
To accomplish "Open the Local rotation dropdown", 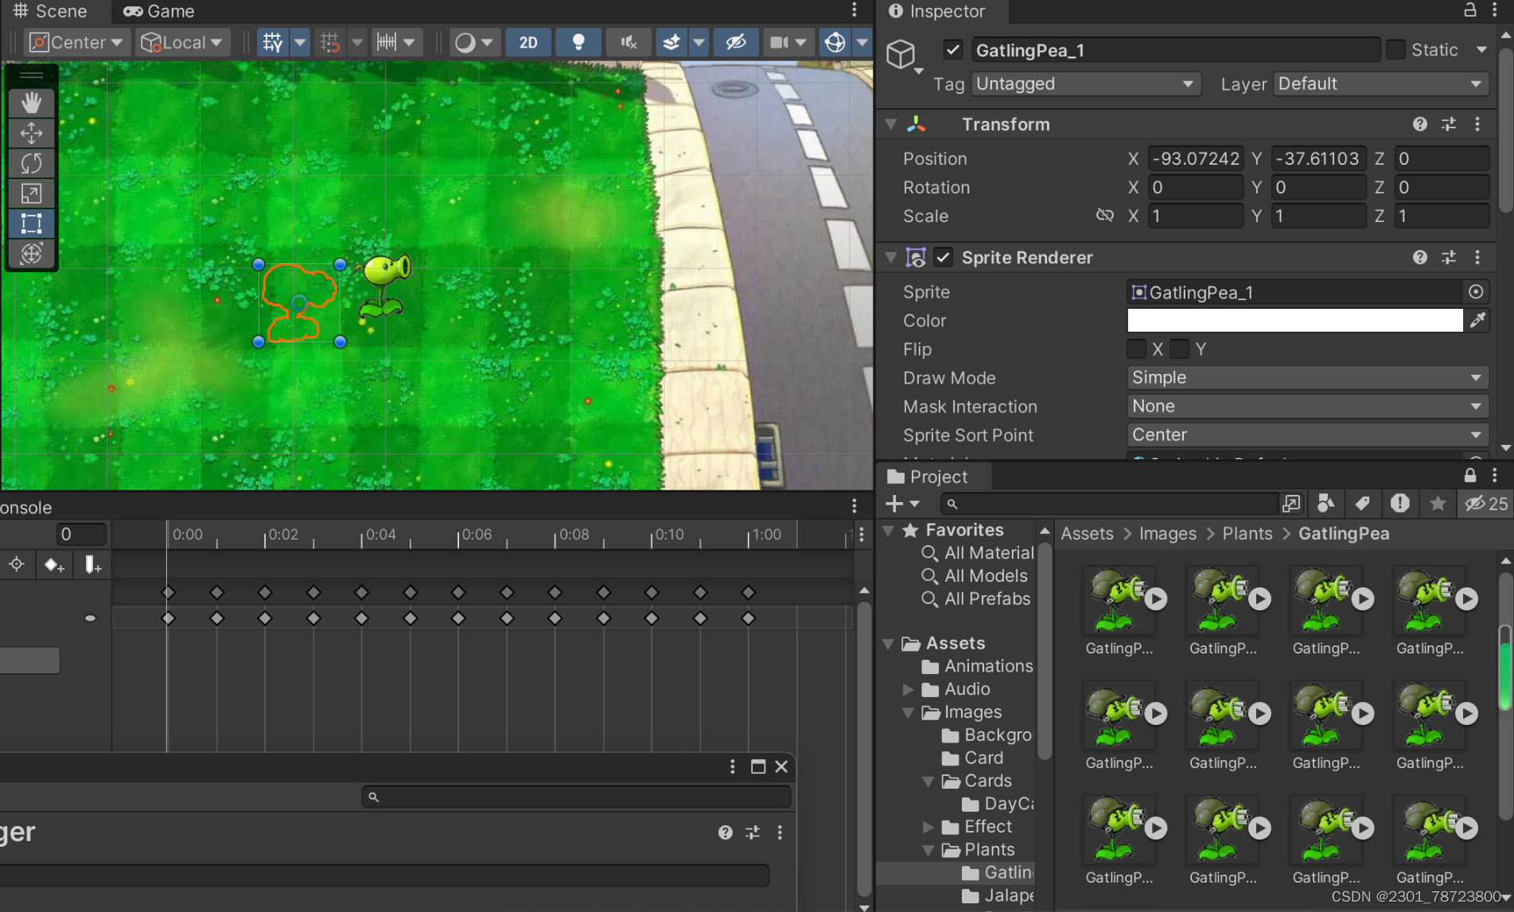I will point(182,42).
